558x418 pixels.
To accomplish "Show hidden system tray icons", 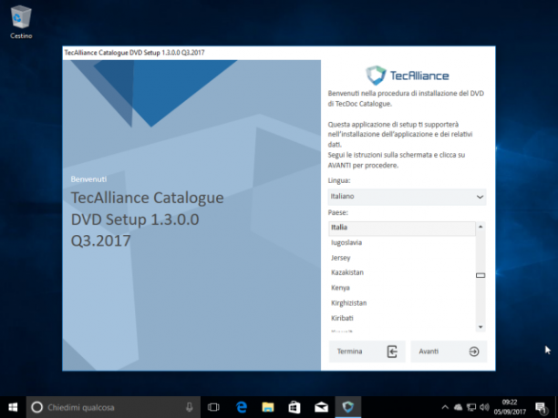I will tap(445, 407).
